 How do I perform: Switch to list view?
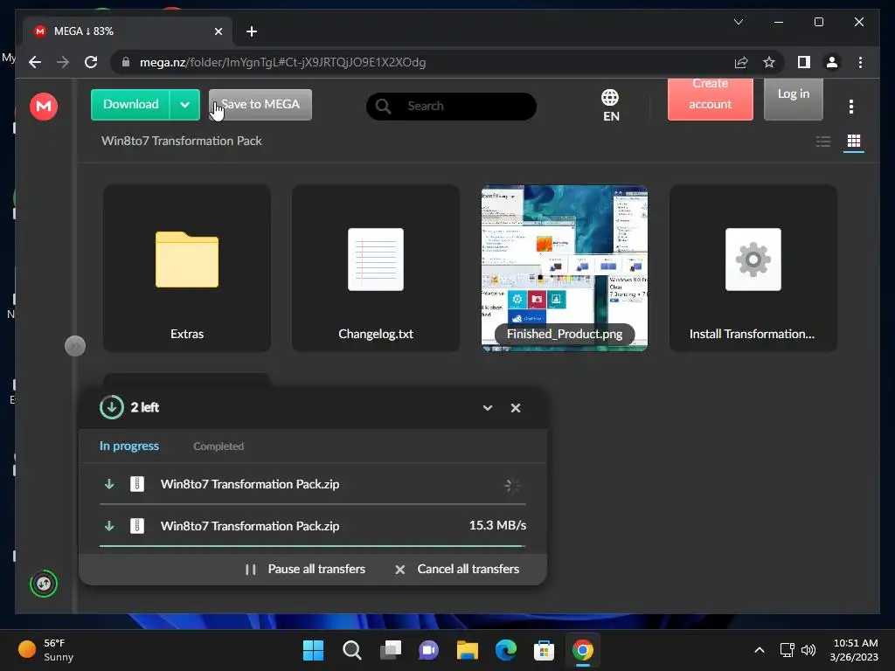[822, 141]
